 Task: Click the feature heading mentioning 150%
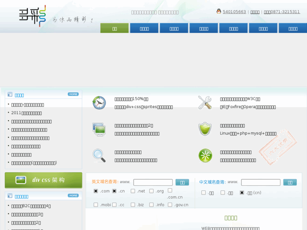click(131, 99)
